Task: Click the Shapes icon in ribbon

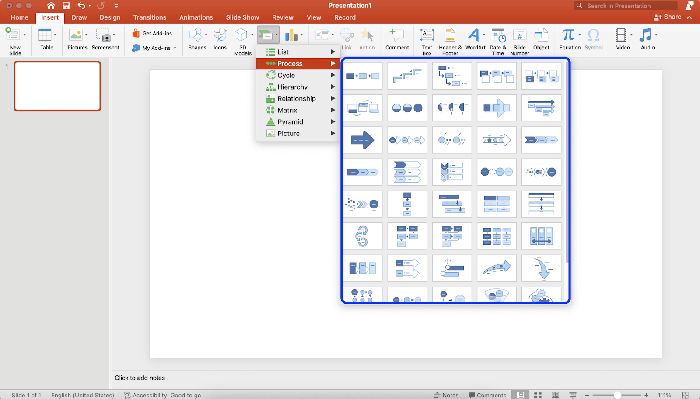Action: click(197, 35)
